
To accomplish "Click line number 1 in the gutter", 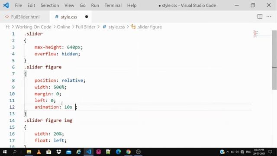I will point(13,34).
